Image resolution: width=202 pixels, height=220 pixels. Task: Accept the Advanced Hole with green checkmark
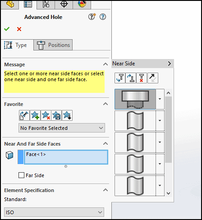(7, 29)
